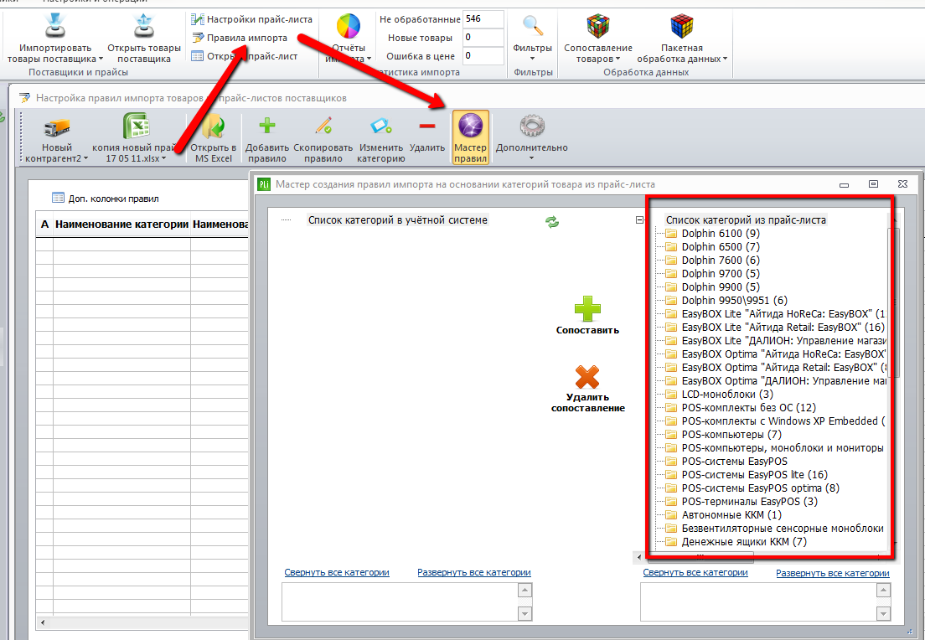
Task: Open supplier goods via Открыть товары поставщика
Action: (144, 39)
